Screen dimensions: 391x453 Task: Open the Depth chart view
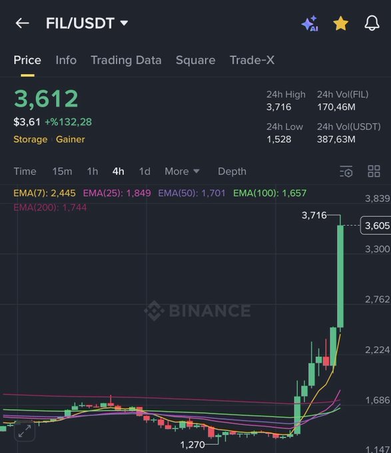[x=232, y=171]
